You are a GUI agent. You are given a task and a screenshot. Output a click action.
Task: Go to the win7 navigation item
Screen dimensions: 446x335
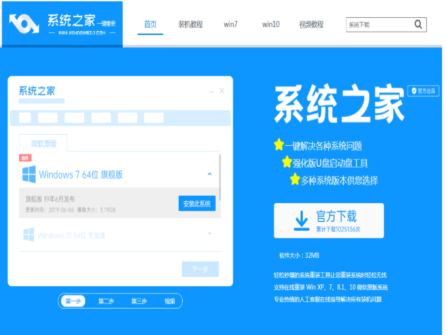click(x=230, y=24)
